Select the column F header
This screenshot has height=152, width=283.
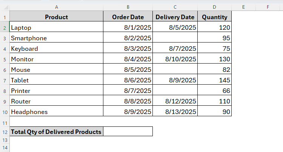point(268,7)
